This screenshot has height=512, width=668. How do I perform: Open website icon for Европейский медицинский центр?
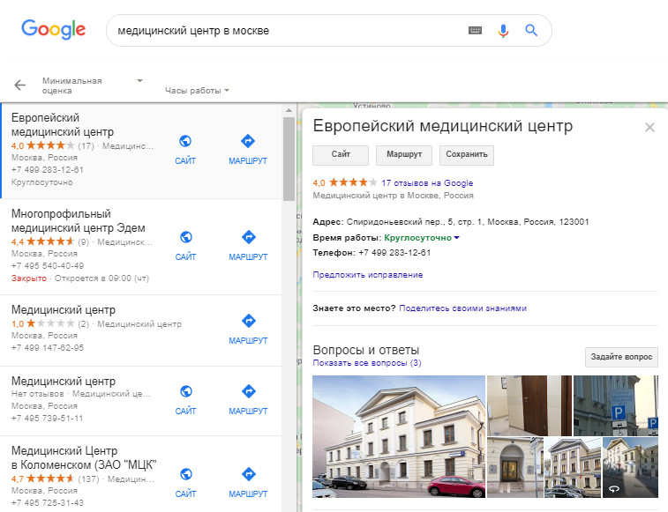[185, 148]
